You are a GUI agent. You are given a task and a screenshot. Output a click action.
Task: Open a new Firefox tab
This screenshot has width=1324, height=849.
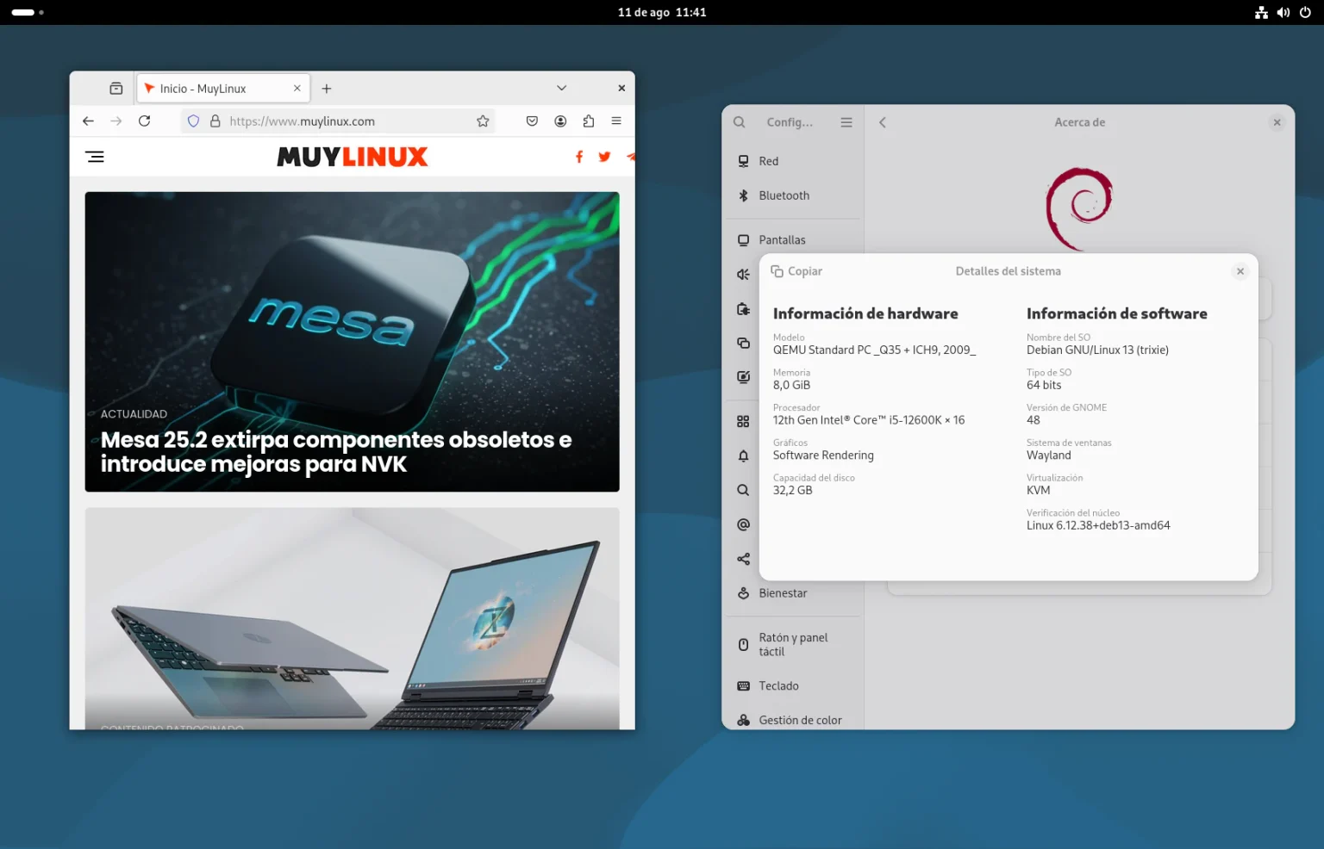pyautogui.click(x=327, y=89)
